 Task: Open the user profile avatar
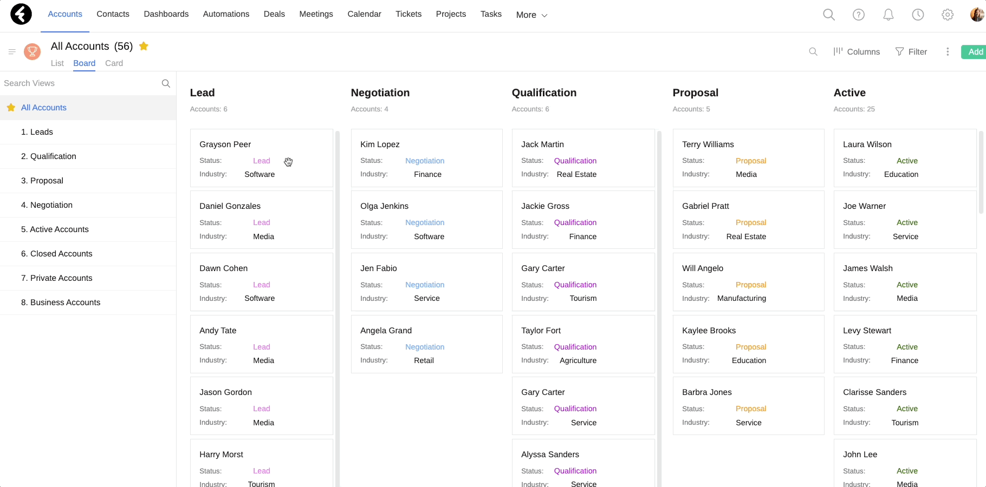[977, 15]
